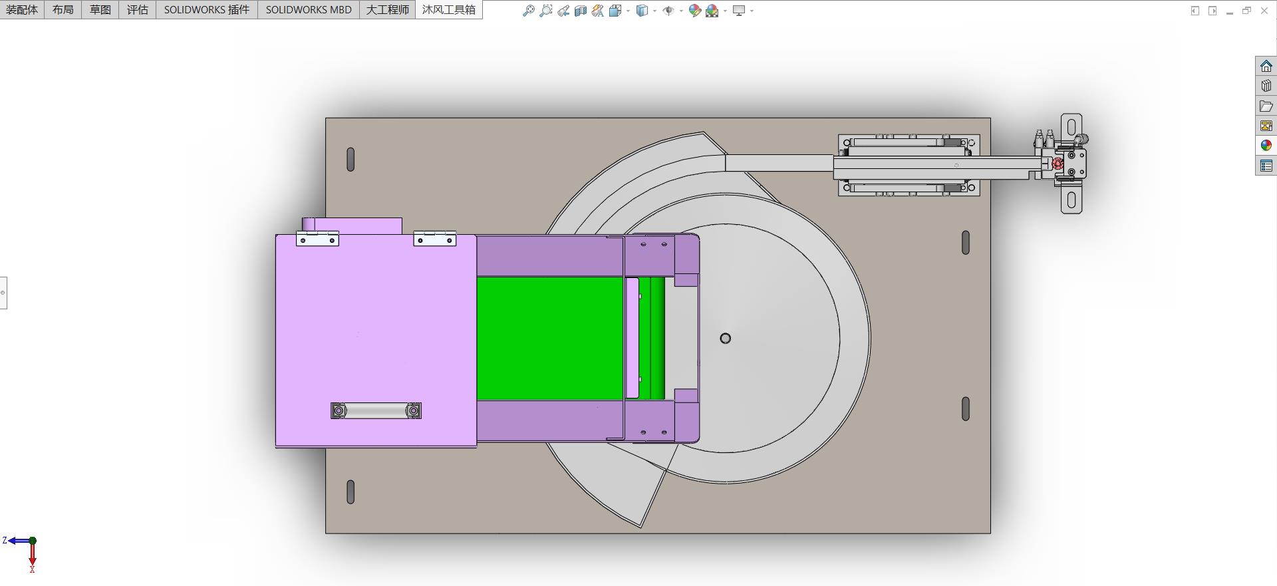1277x586 pixels.
Task: Open Appearances, Scenes and Decals pane
Action: point(1266,146)
